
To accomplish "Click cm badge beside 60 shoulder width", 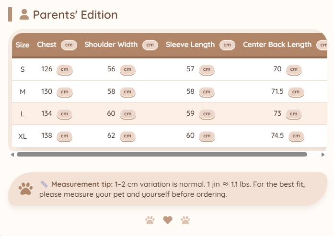I will pyautogui.click(x=128, y=114).
